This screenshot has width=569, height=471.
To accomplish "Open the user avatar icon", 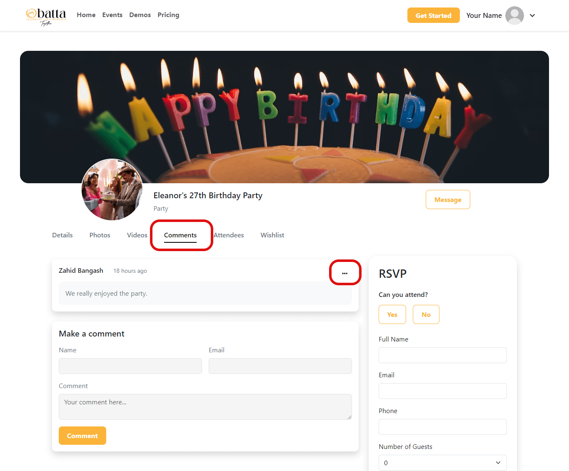I will 514,15.
